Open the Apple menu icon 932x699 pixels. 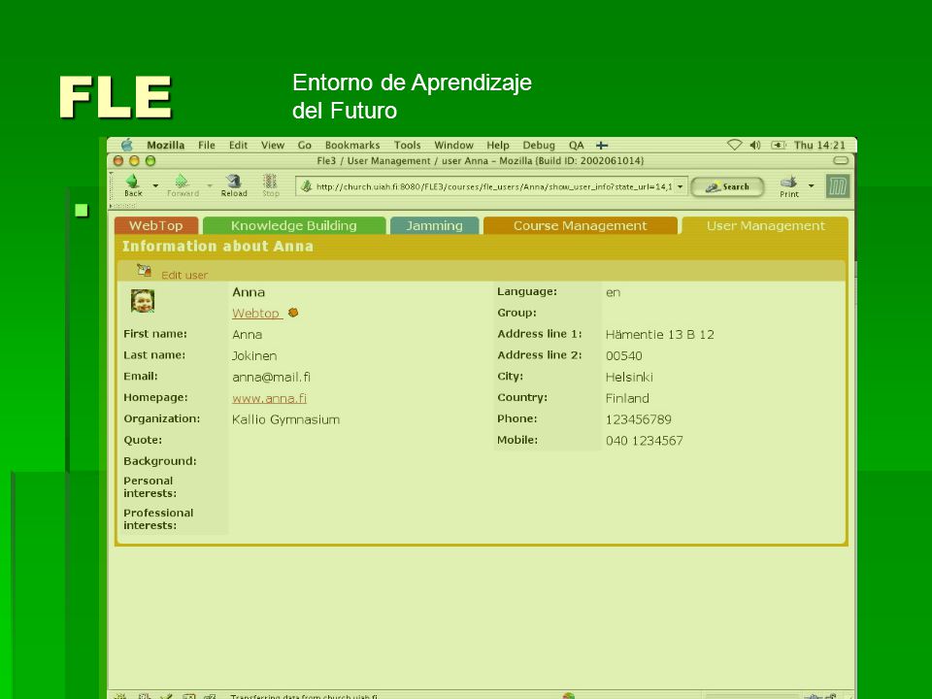(127, 145)
